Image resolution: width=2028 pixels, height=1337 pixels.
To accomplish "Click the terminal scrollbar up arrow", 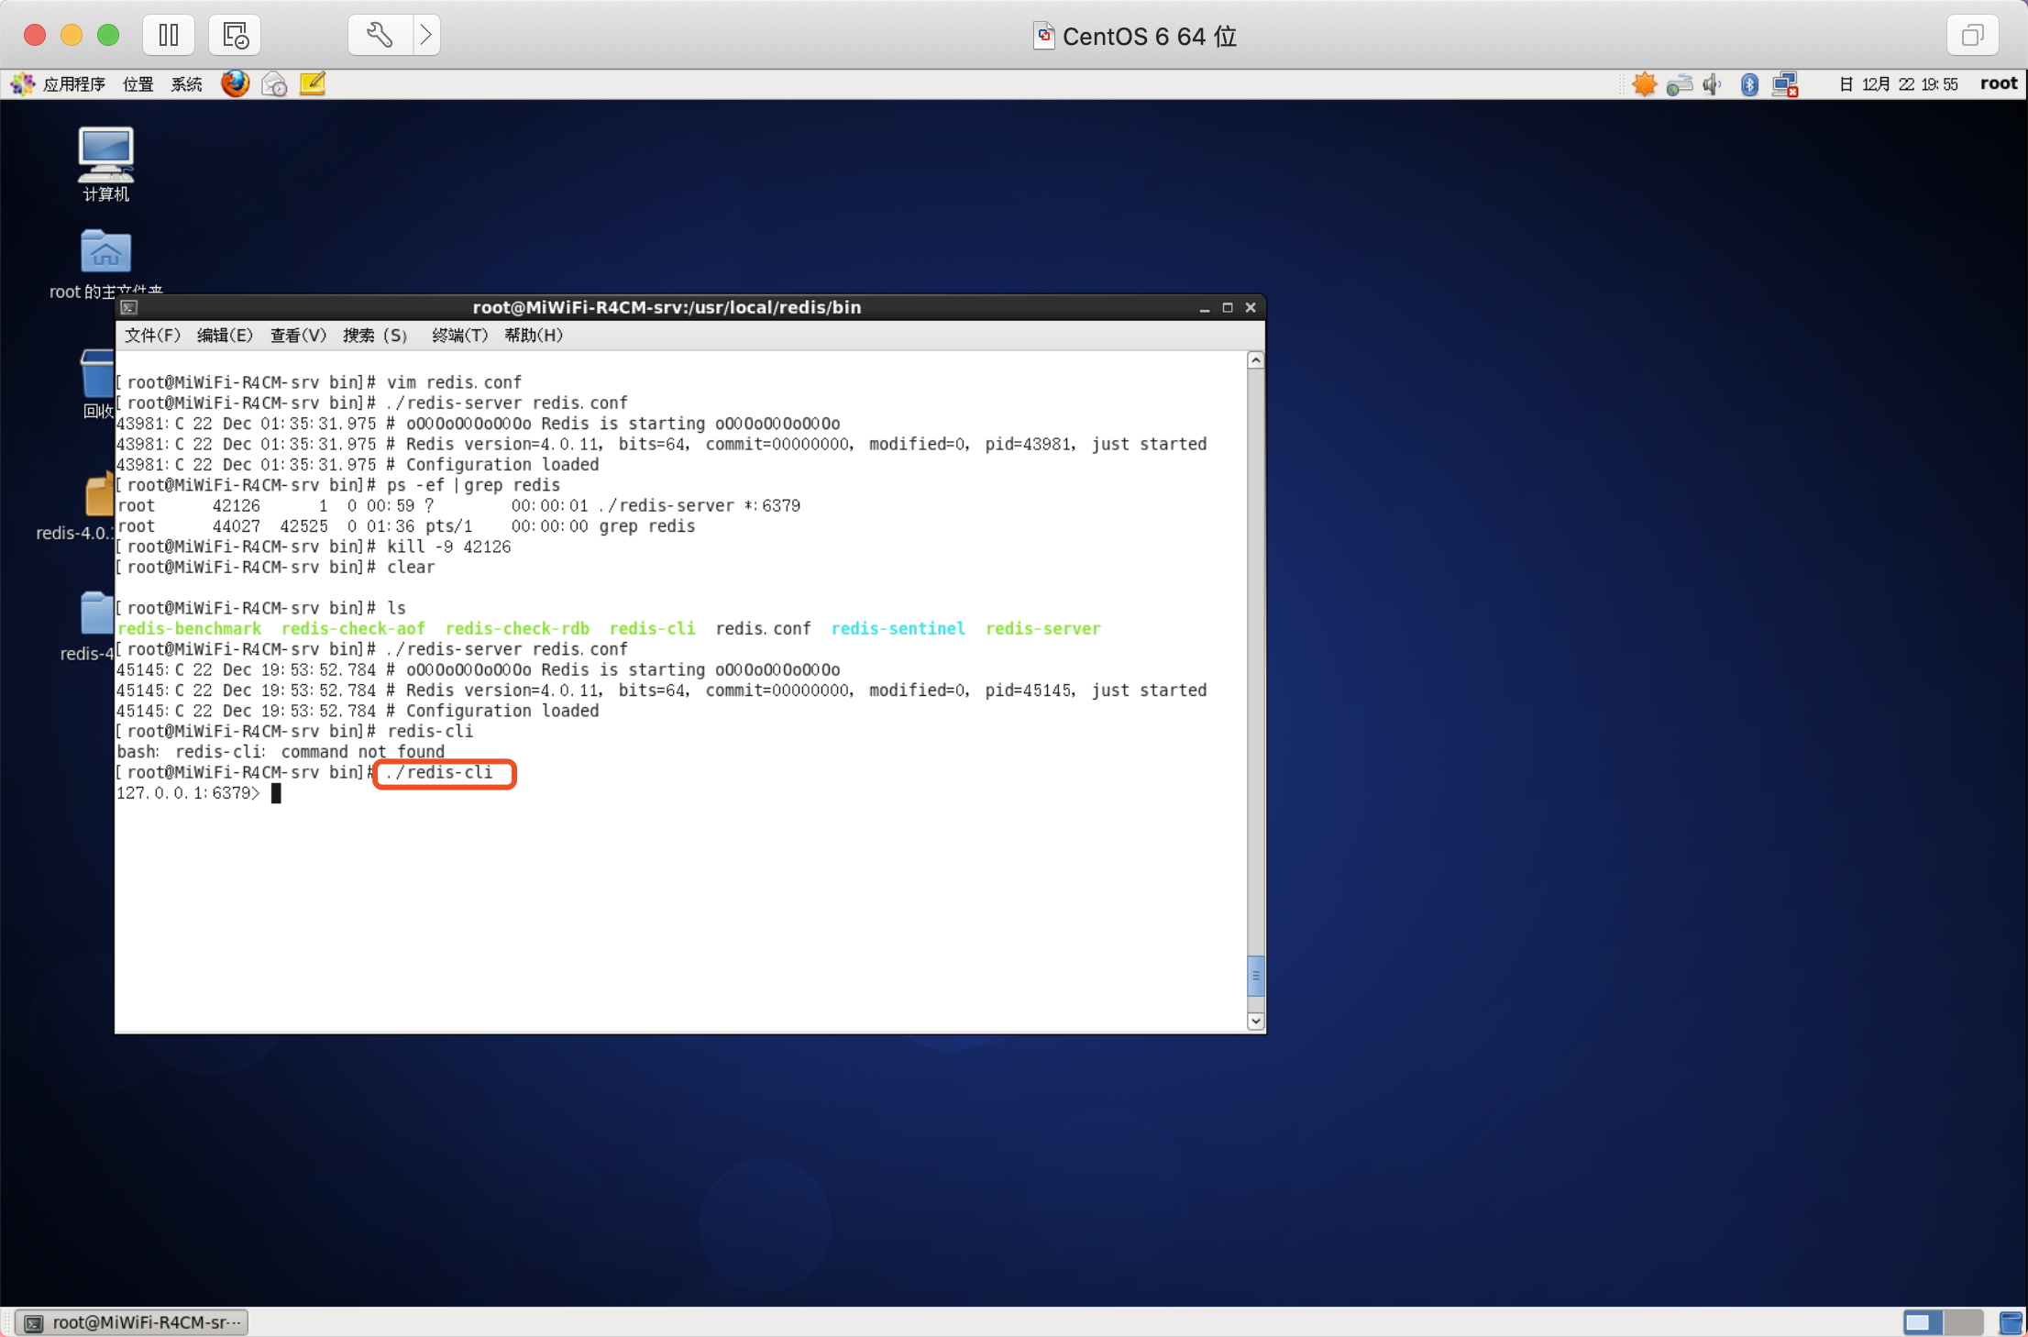I will (x=1255, y=361).
